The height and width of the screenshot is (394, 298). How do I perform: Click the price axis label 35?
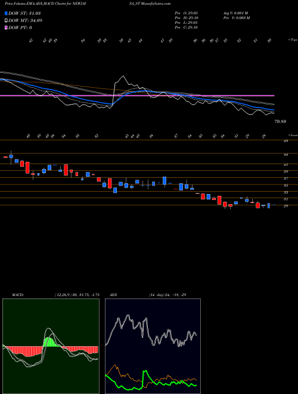point(285,186)
